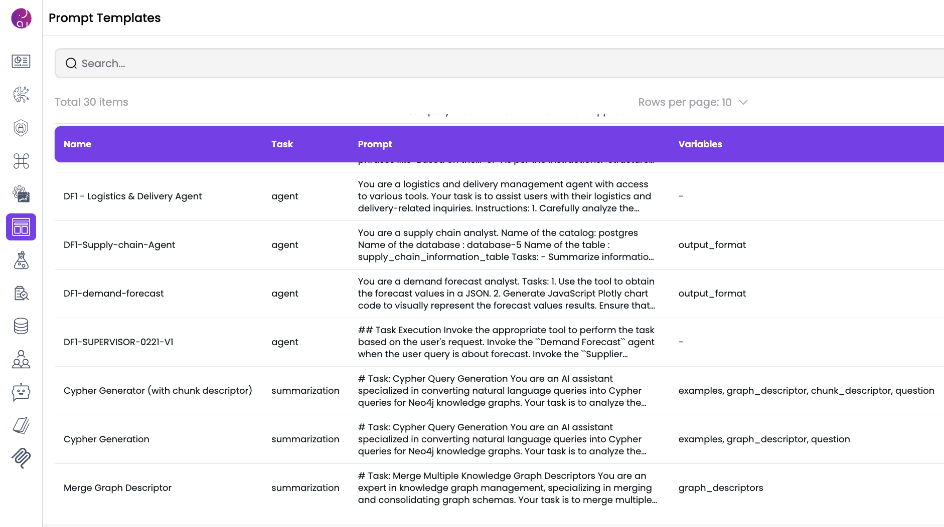The image size is (944, 527).
Task: Click summarization task in Merge Graph Descriptor row
Action: tap(305, 488)
